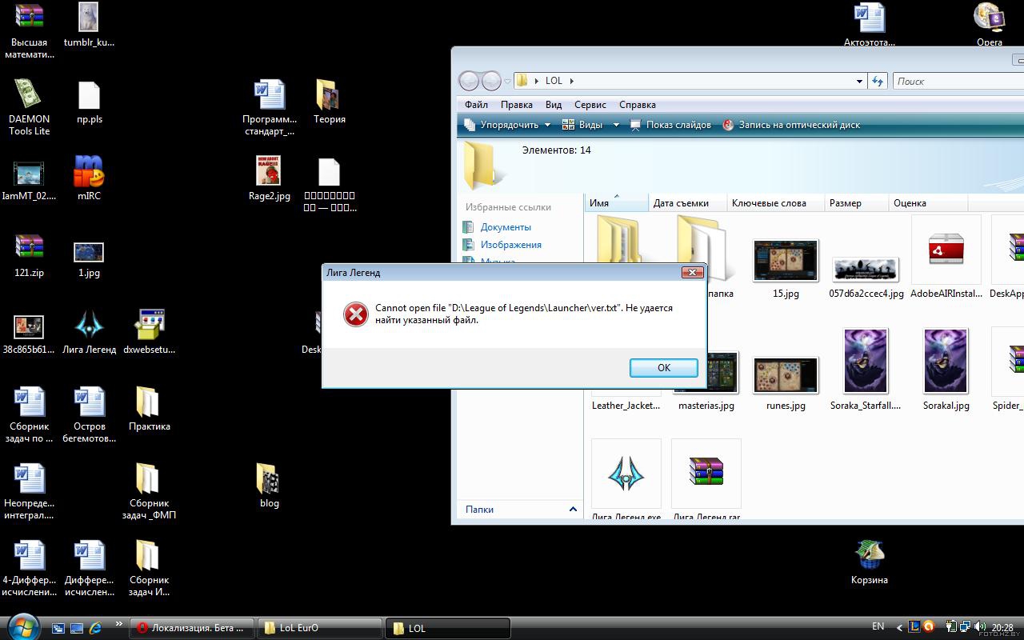Refresh the LOL folder view

[878, 81]
